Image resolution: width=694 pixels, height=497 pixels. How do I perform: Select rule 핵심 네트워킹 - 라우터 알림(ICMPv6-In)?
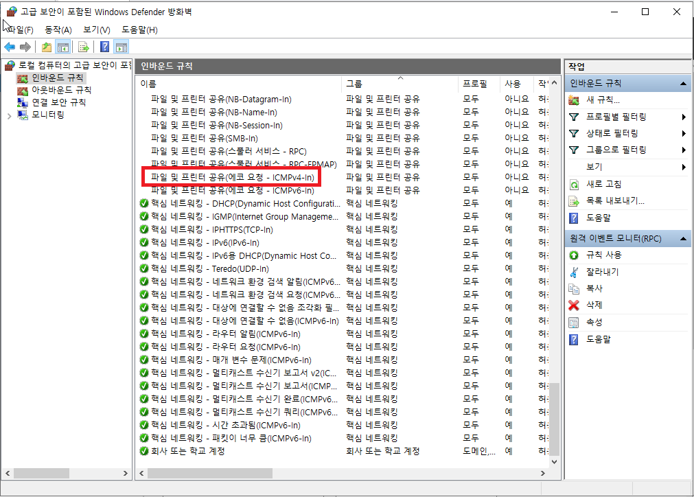[x=225, y=334]
